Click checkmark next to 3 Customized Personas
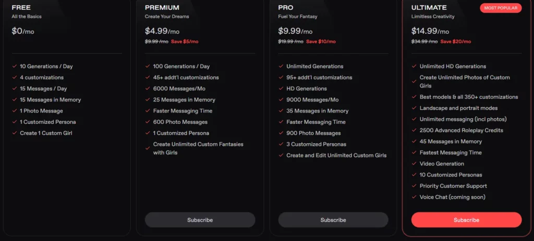 pyautogui.click(x=280, y=144)
